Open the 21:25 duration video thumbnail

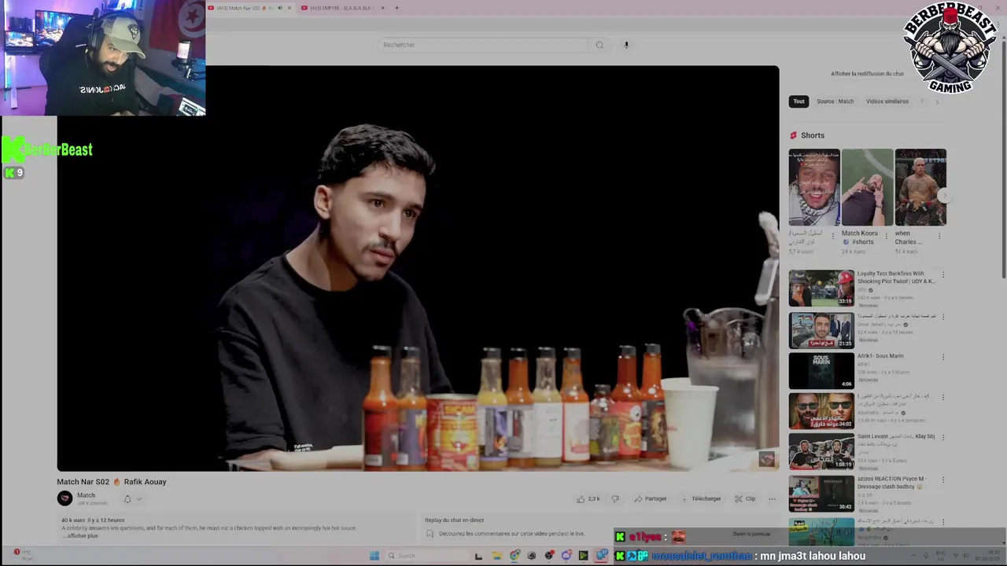coord(821,329)
